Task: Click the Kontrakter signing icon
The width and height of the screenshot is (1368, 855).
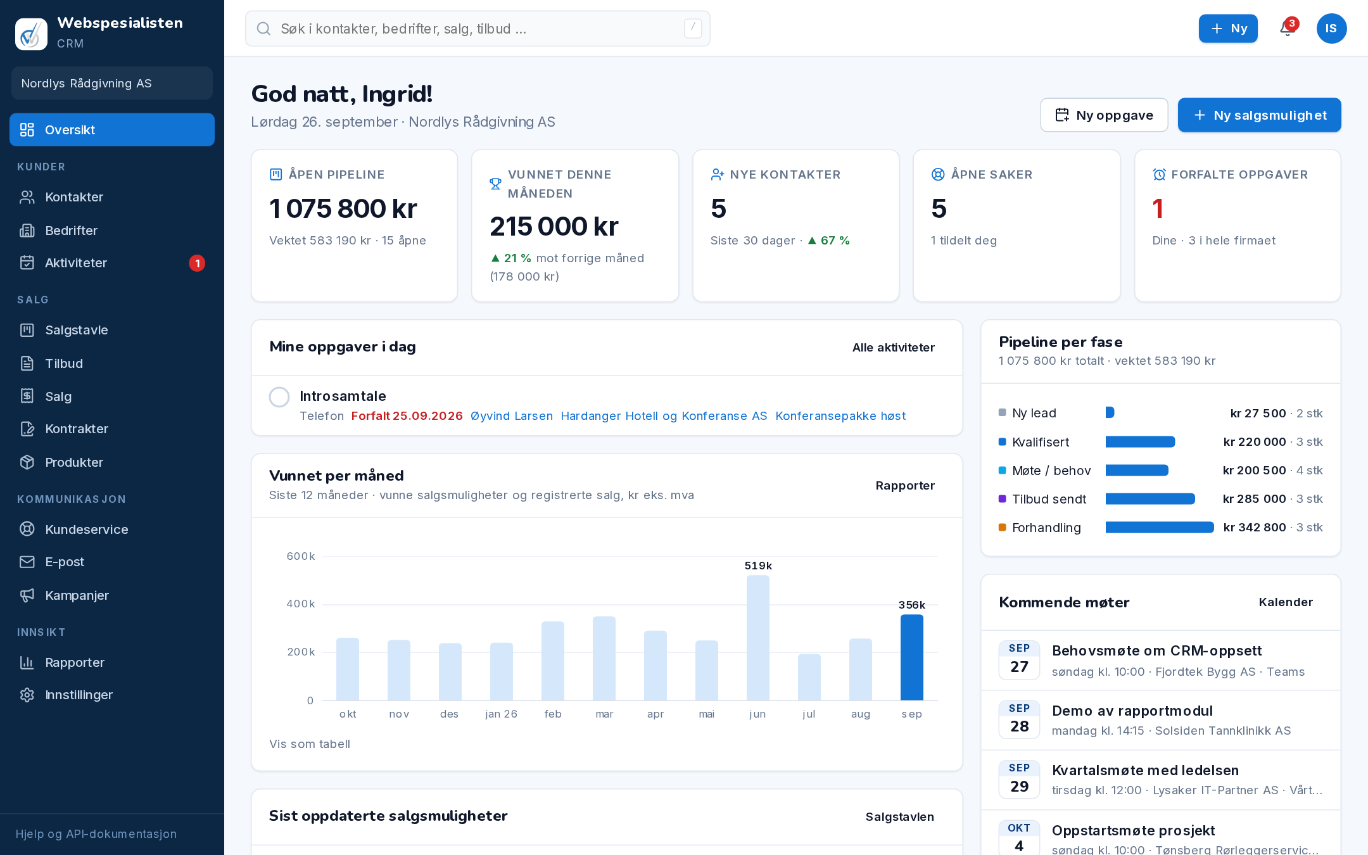Action: (27, 429)
